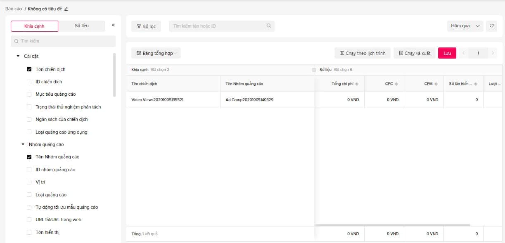The width and height of the screenshot is (505, 243).
Task: Switch to the Số liệu tab
Action: pyautogui.click(x=82, y=26)
